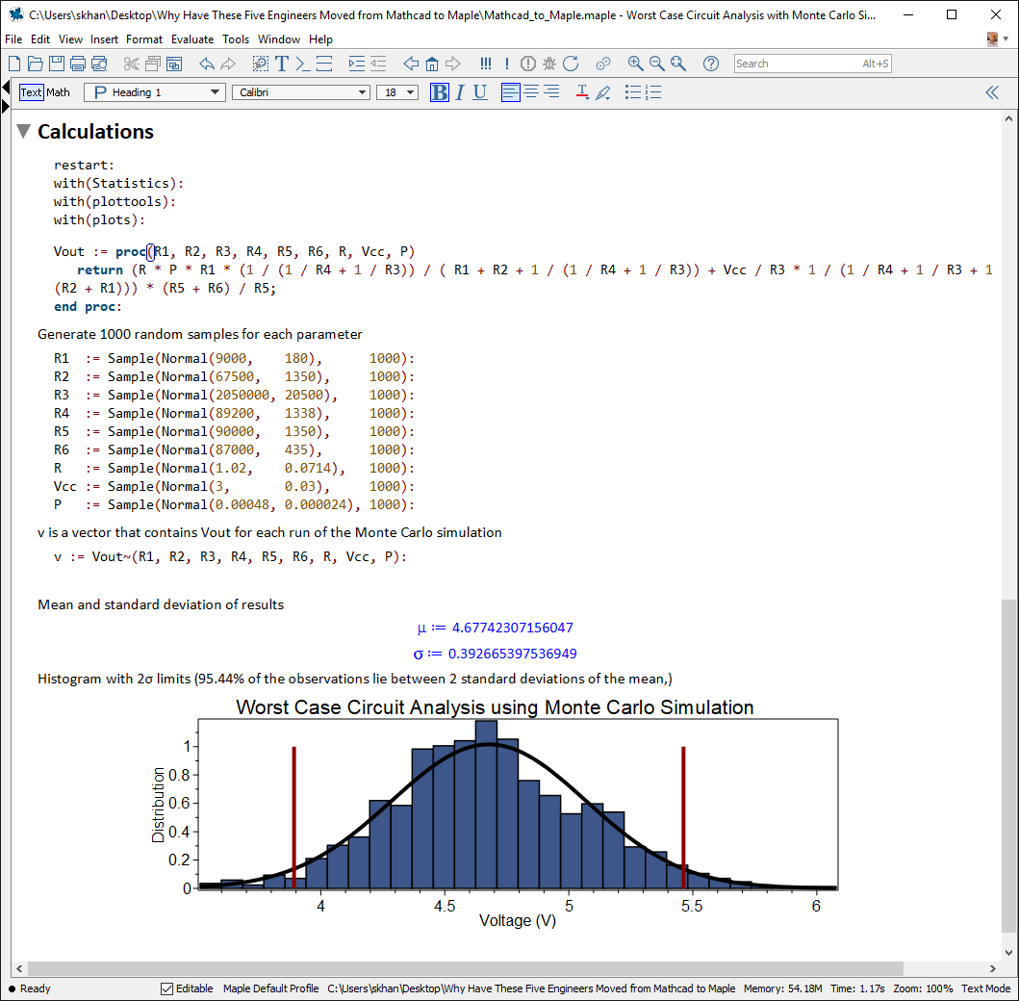Click the Save file icon

click(x=56, y=64)
